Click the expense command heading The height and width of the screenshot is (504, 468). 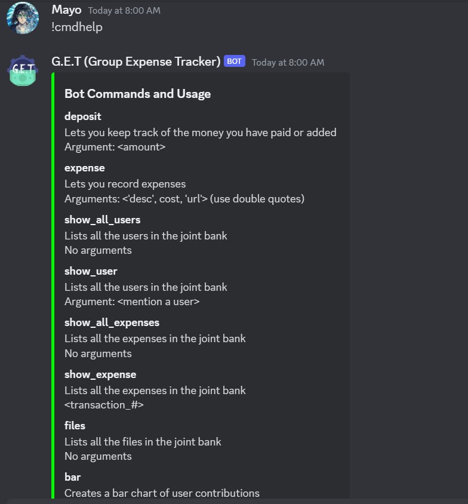85,168
